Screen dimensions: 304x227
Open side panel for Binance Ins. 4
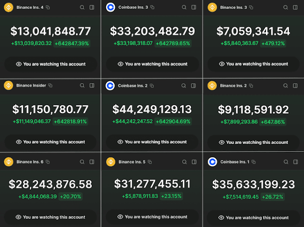tap(92, 8)
